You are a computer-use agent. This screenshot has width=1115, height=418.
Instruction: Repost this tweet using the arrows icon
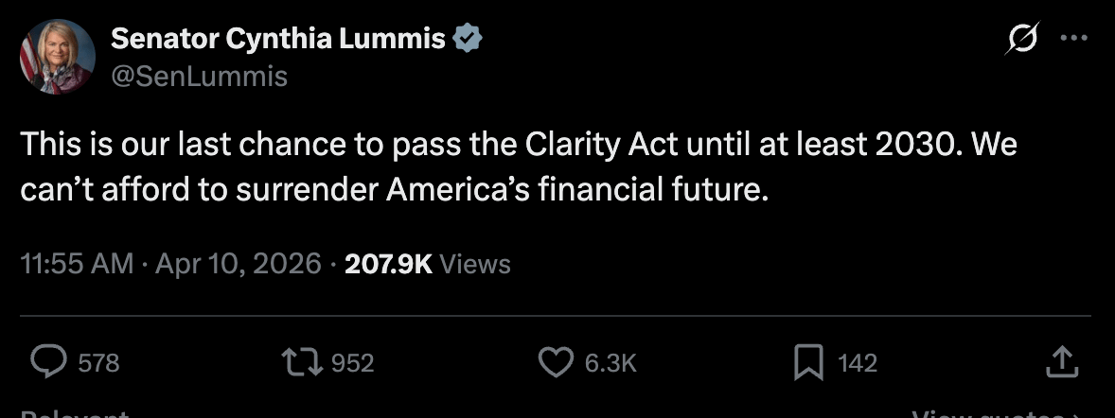[303, 361]
